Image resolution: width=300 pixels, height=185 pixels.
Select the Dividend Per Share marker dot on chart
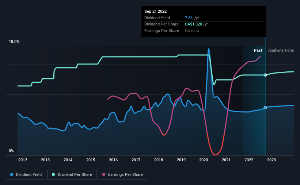265,75
